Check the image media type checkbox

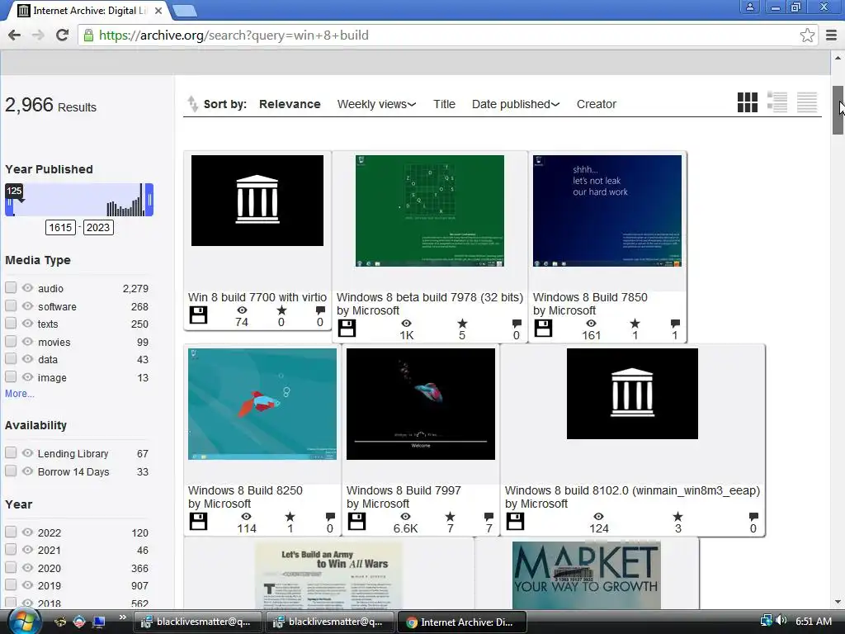(x=11, y=376)
